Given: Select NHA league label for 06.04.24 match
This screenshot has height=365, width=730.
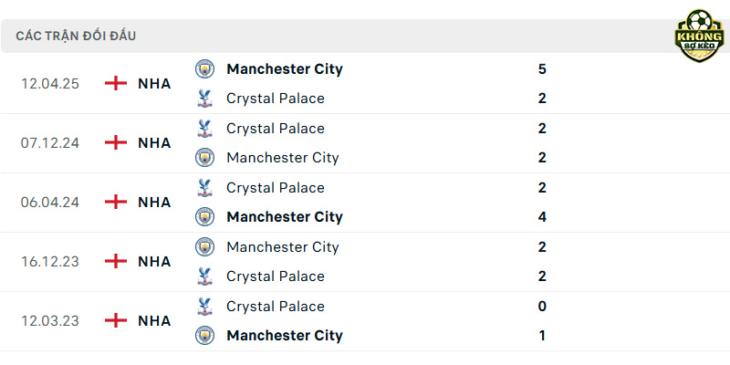Looking at the screenshot, I should [x=154, y=202].
